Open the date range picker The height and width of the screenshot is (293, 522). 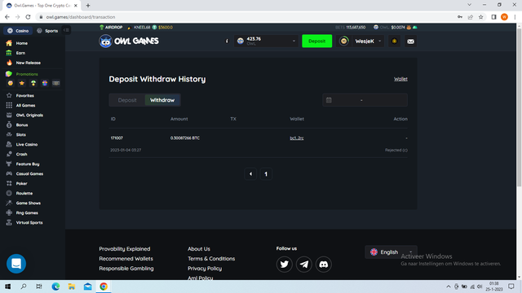(365, 100)
